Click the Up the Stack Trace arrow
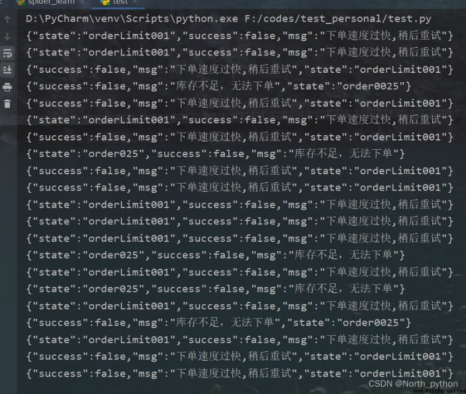Viewport: 466px width, 394px height. tap(8, 19)
